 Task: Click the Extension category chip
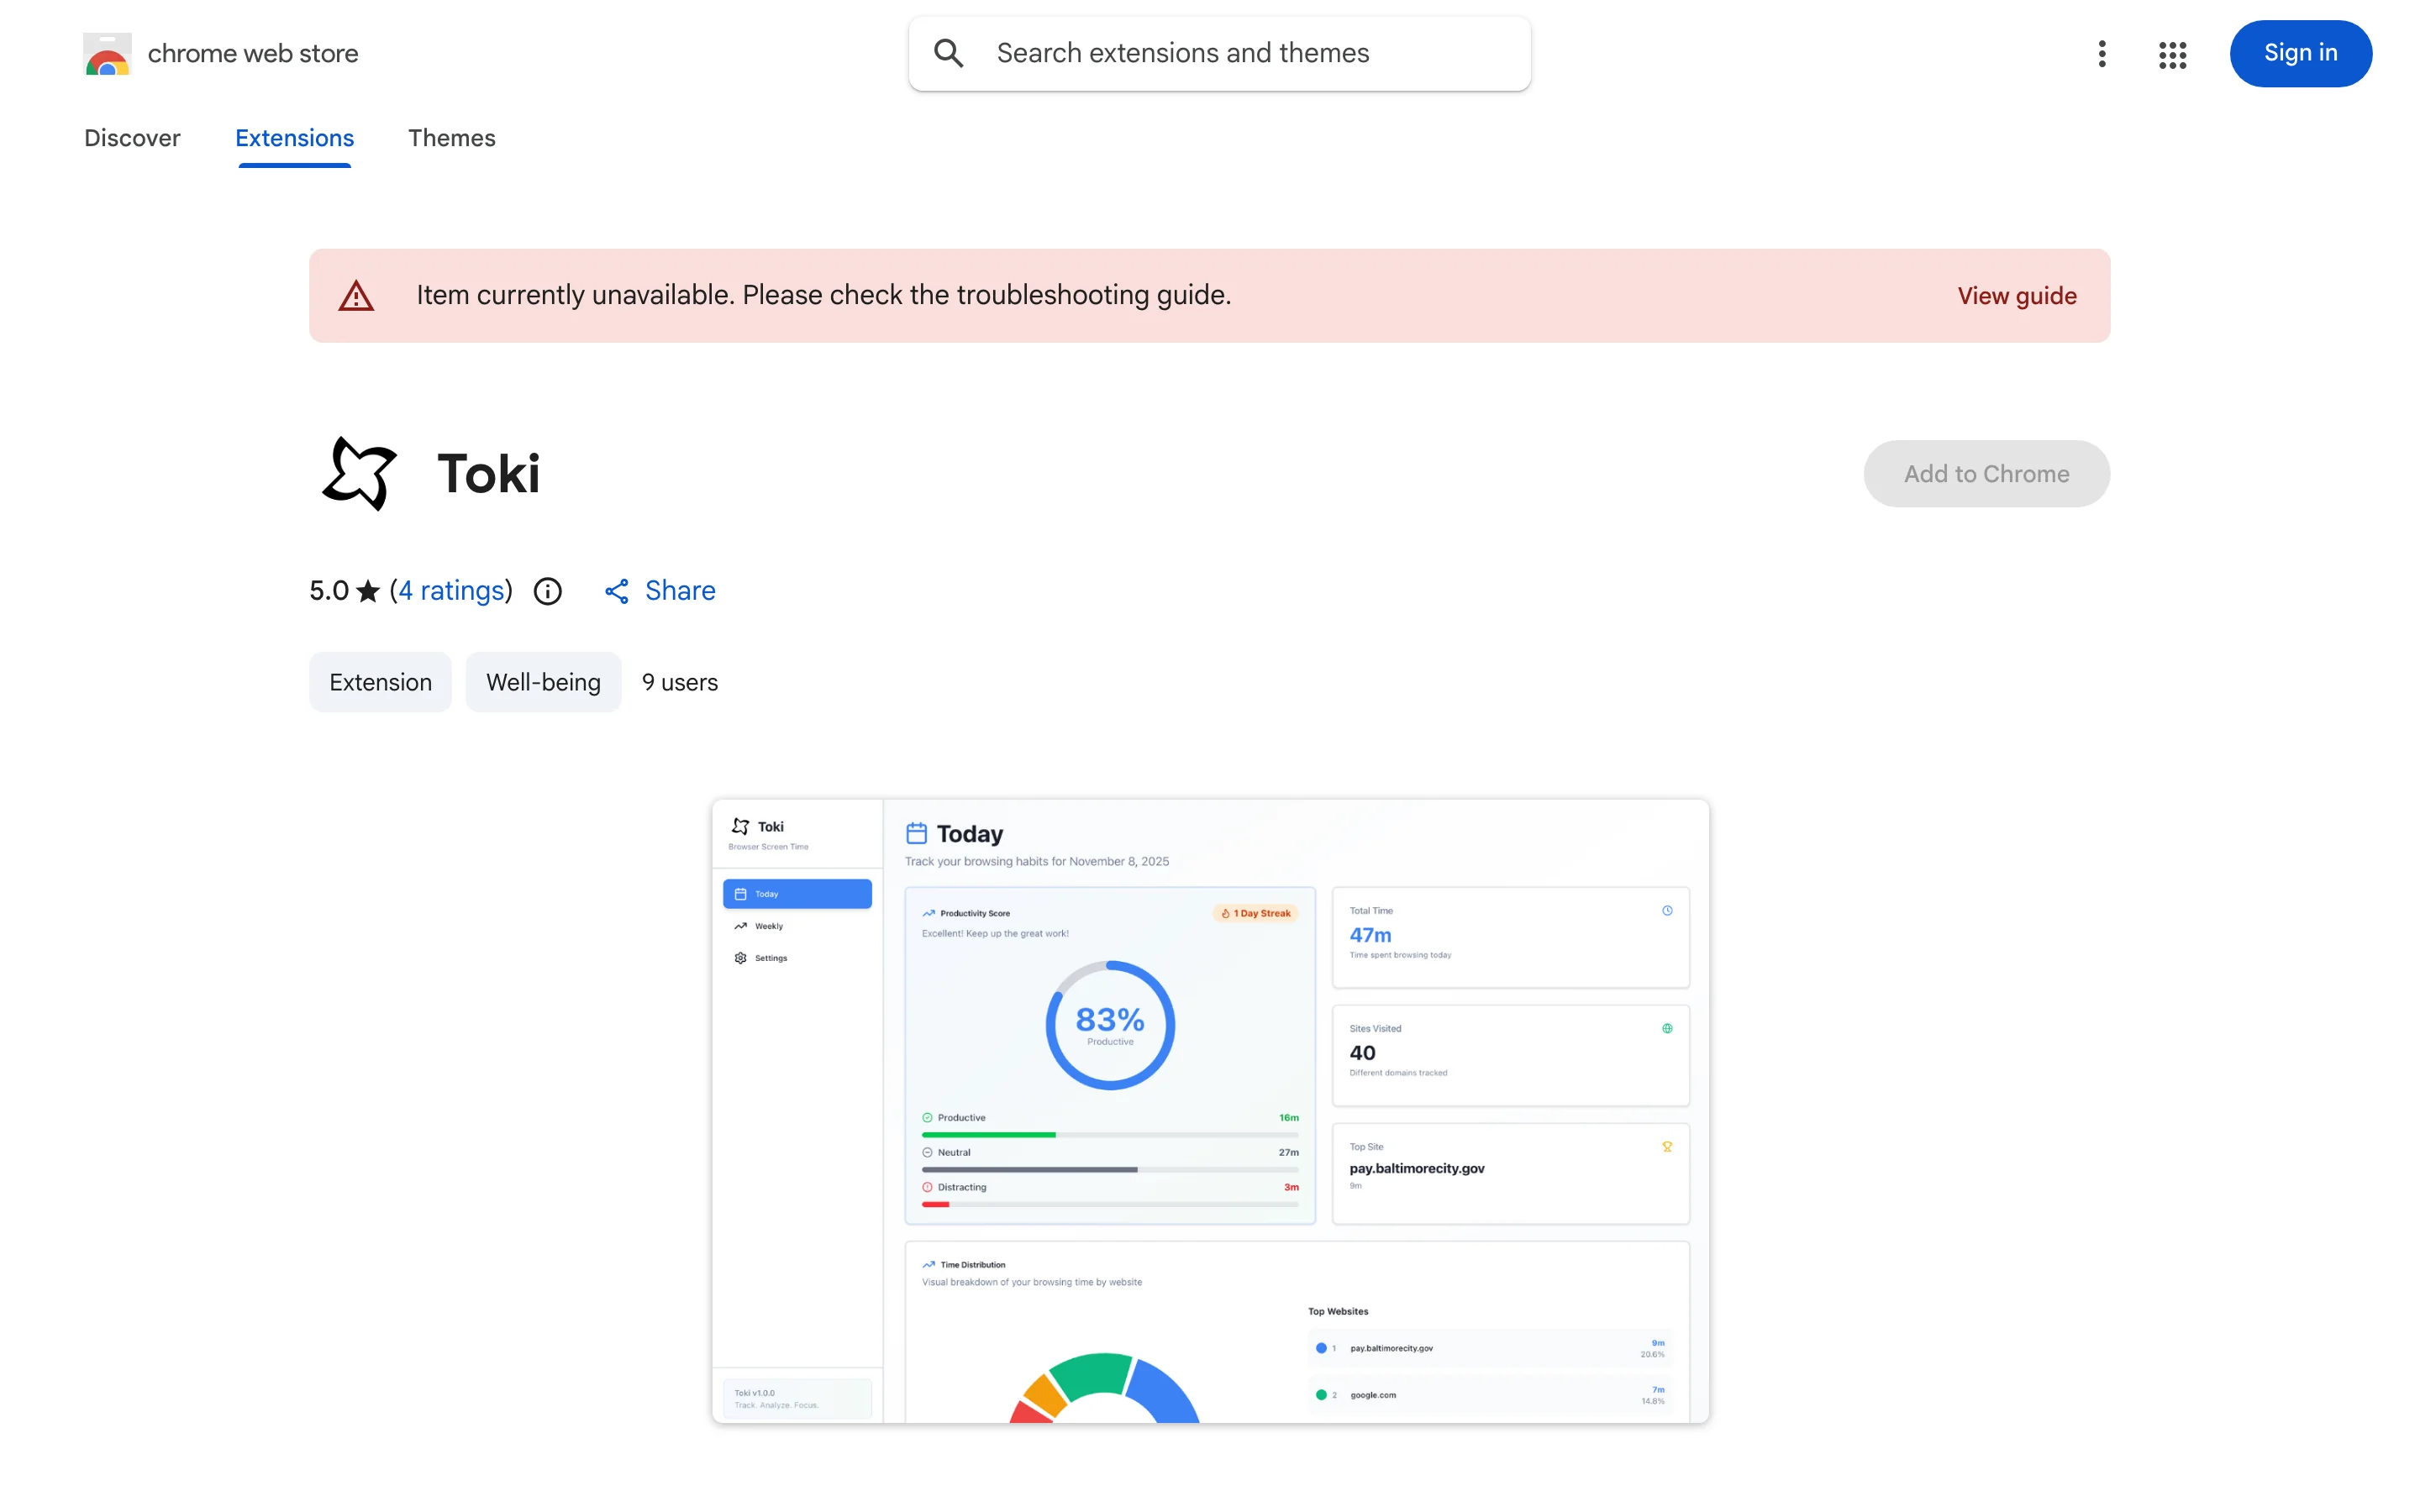380,682
